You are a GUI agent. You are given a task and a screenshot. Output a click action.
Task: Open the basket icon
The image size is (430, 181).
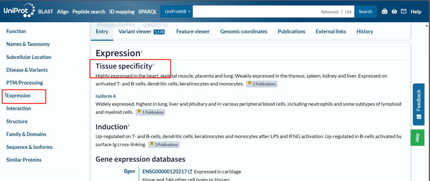click(394, 12)
